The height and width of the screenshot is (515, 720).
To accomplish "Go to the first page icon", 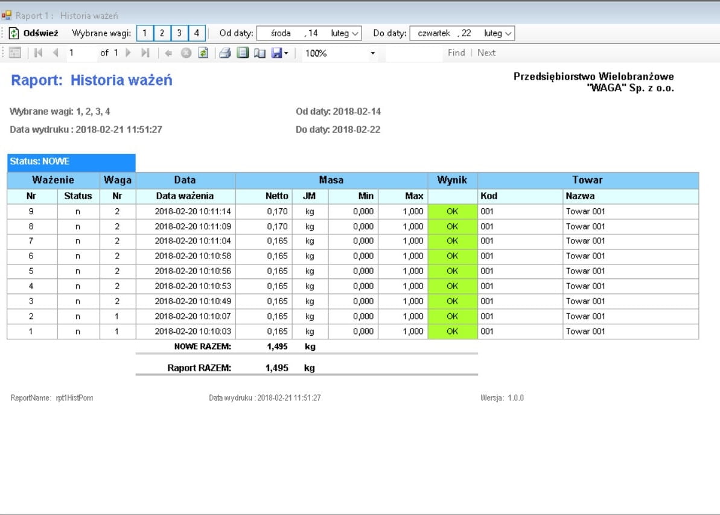I will [x=39, y=53].
